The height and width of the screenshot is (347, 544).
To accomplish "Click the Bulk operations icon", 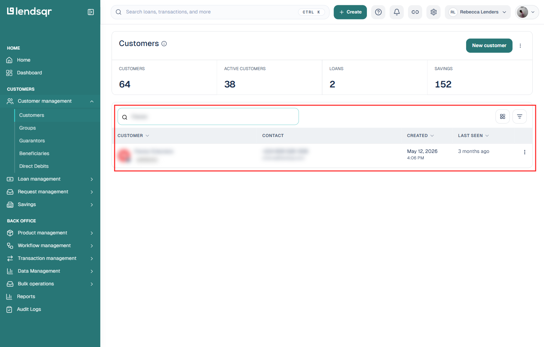I will pos(10,284).
